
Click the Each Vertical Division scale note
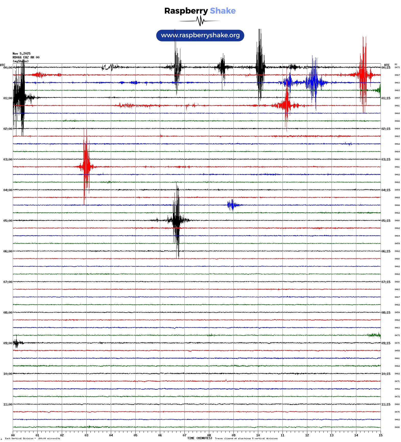tap(32, 438)
